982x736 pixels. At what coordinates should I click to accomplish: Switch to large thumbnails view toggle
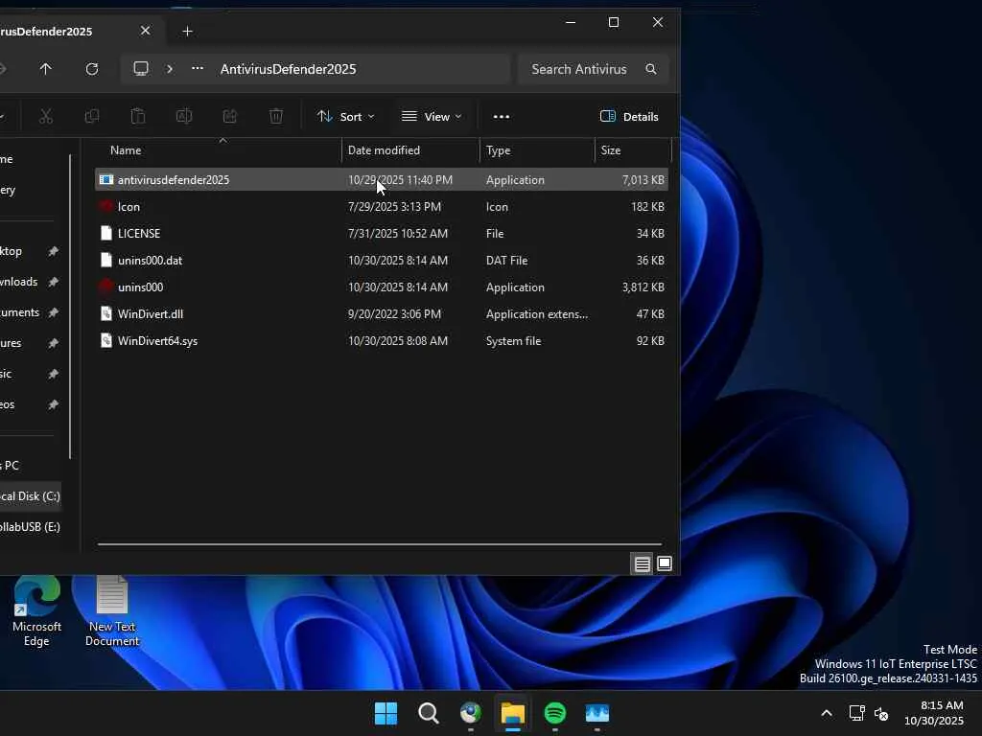click(x=664, y=563)
